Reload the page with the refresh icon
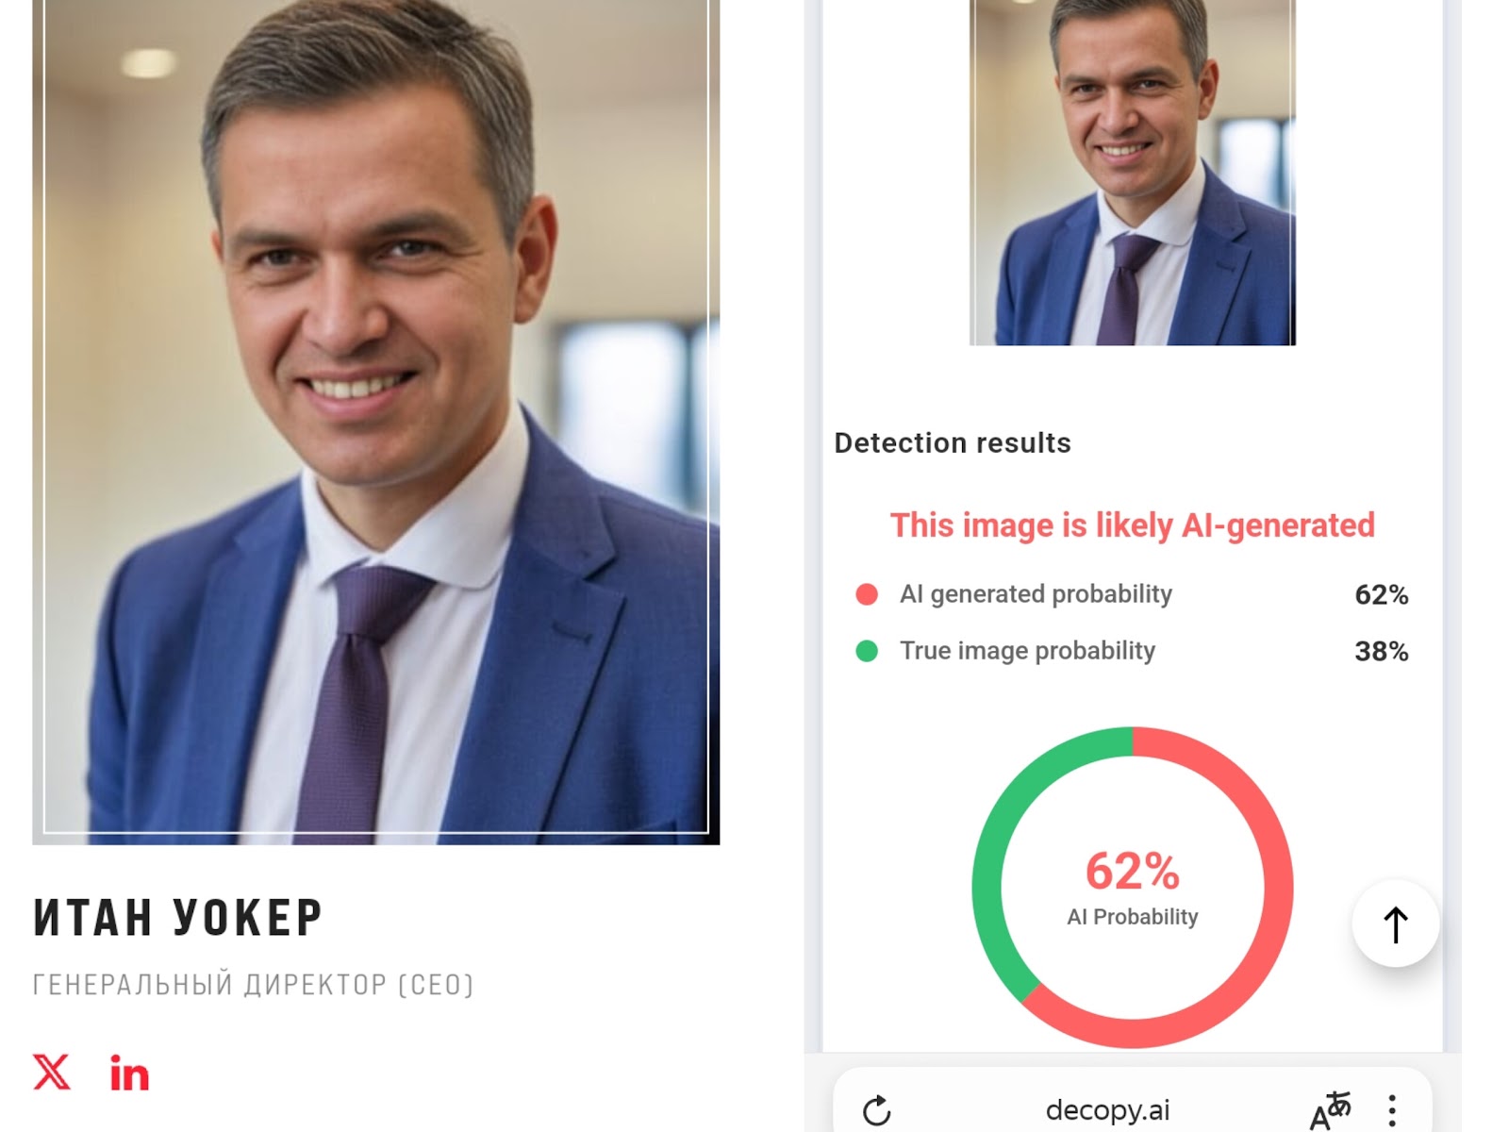This screenshot has width=1509, height=1132. coord(876,1110)
